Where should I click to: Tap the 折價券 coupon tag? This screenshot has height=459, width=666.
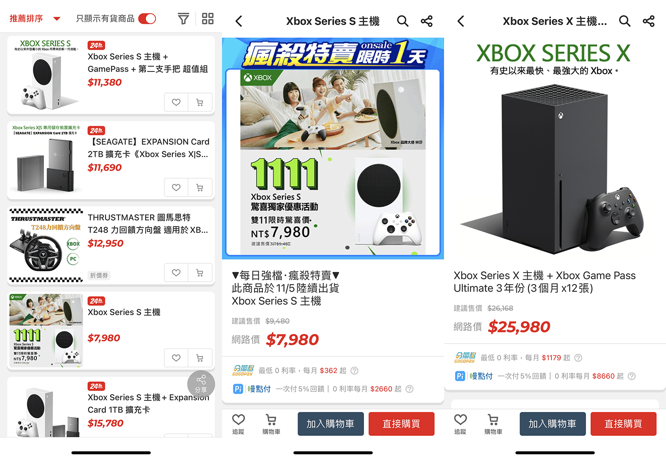[99, 275]
